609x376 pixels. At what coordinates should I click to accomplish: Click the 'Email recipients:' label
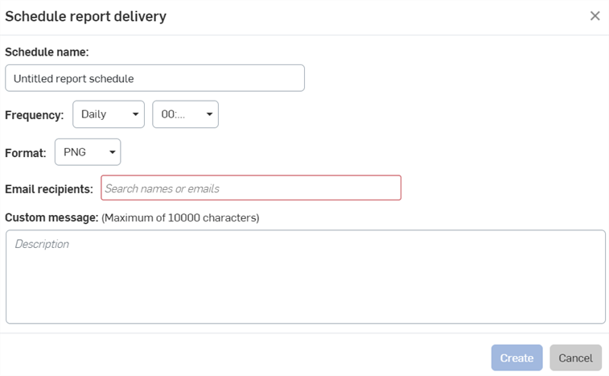(49, 189)
